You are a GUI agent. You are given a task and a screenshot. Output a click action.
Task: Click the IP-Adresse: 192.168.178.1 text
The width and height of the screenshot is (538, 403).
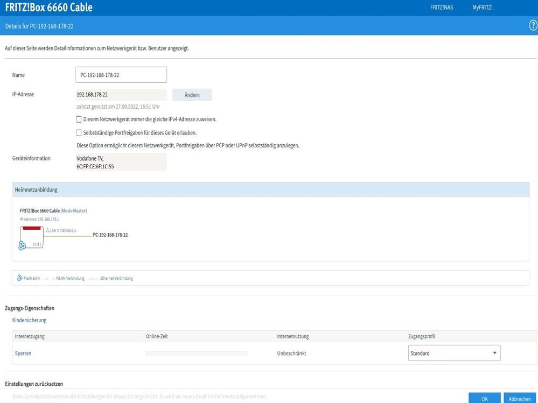(39, 219)
